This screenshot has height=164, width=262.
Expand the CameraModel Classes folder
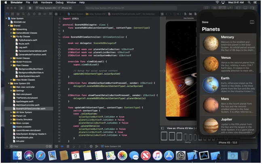click(x=11, y=33)
